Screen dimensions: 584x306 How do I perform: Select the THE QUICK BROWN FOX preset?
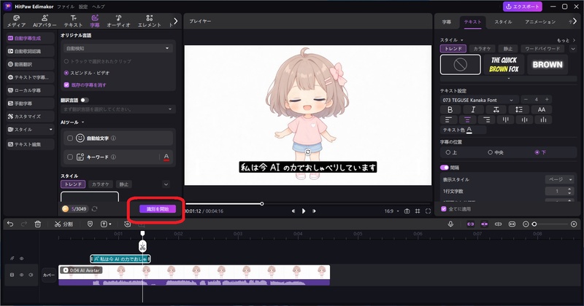pos(504,65)
